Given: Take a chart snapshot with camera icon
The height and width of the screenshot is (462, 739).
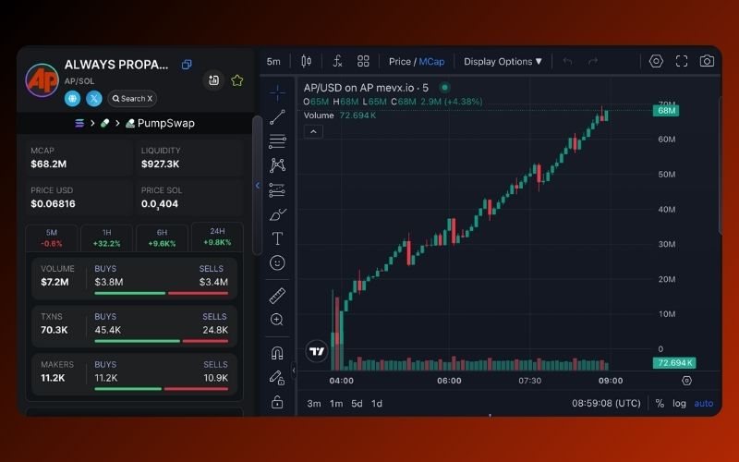Looking at the screenshot, I should click(x=707, y=61).
